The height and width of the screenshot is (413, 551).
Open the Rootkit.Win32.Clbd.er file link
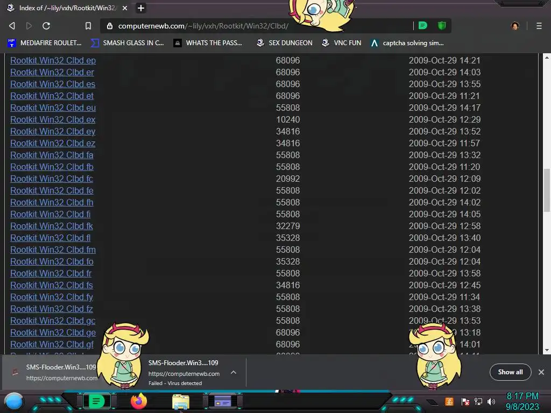click(52, 73)
